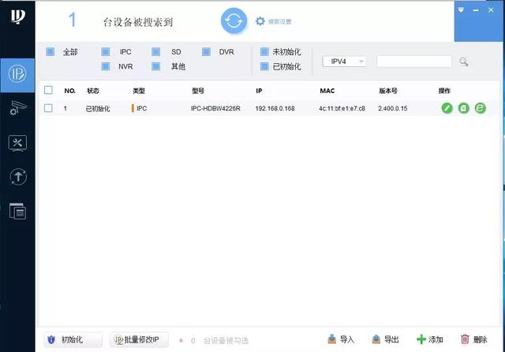The height and width of the screenshot is (352, 505).
Task: Open the Modify IP sidebar section
Action: pos(17,75)
